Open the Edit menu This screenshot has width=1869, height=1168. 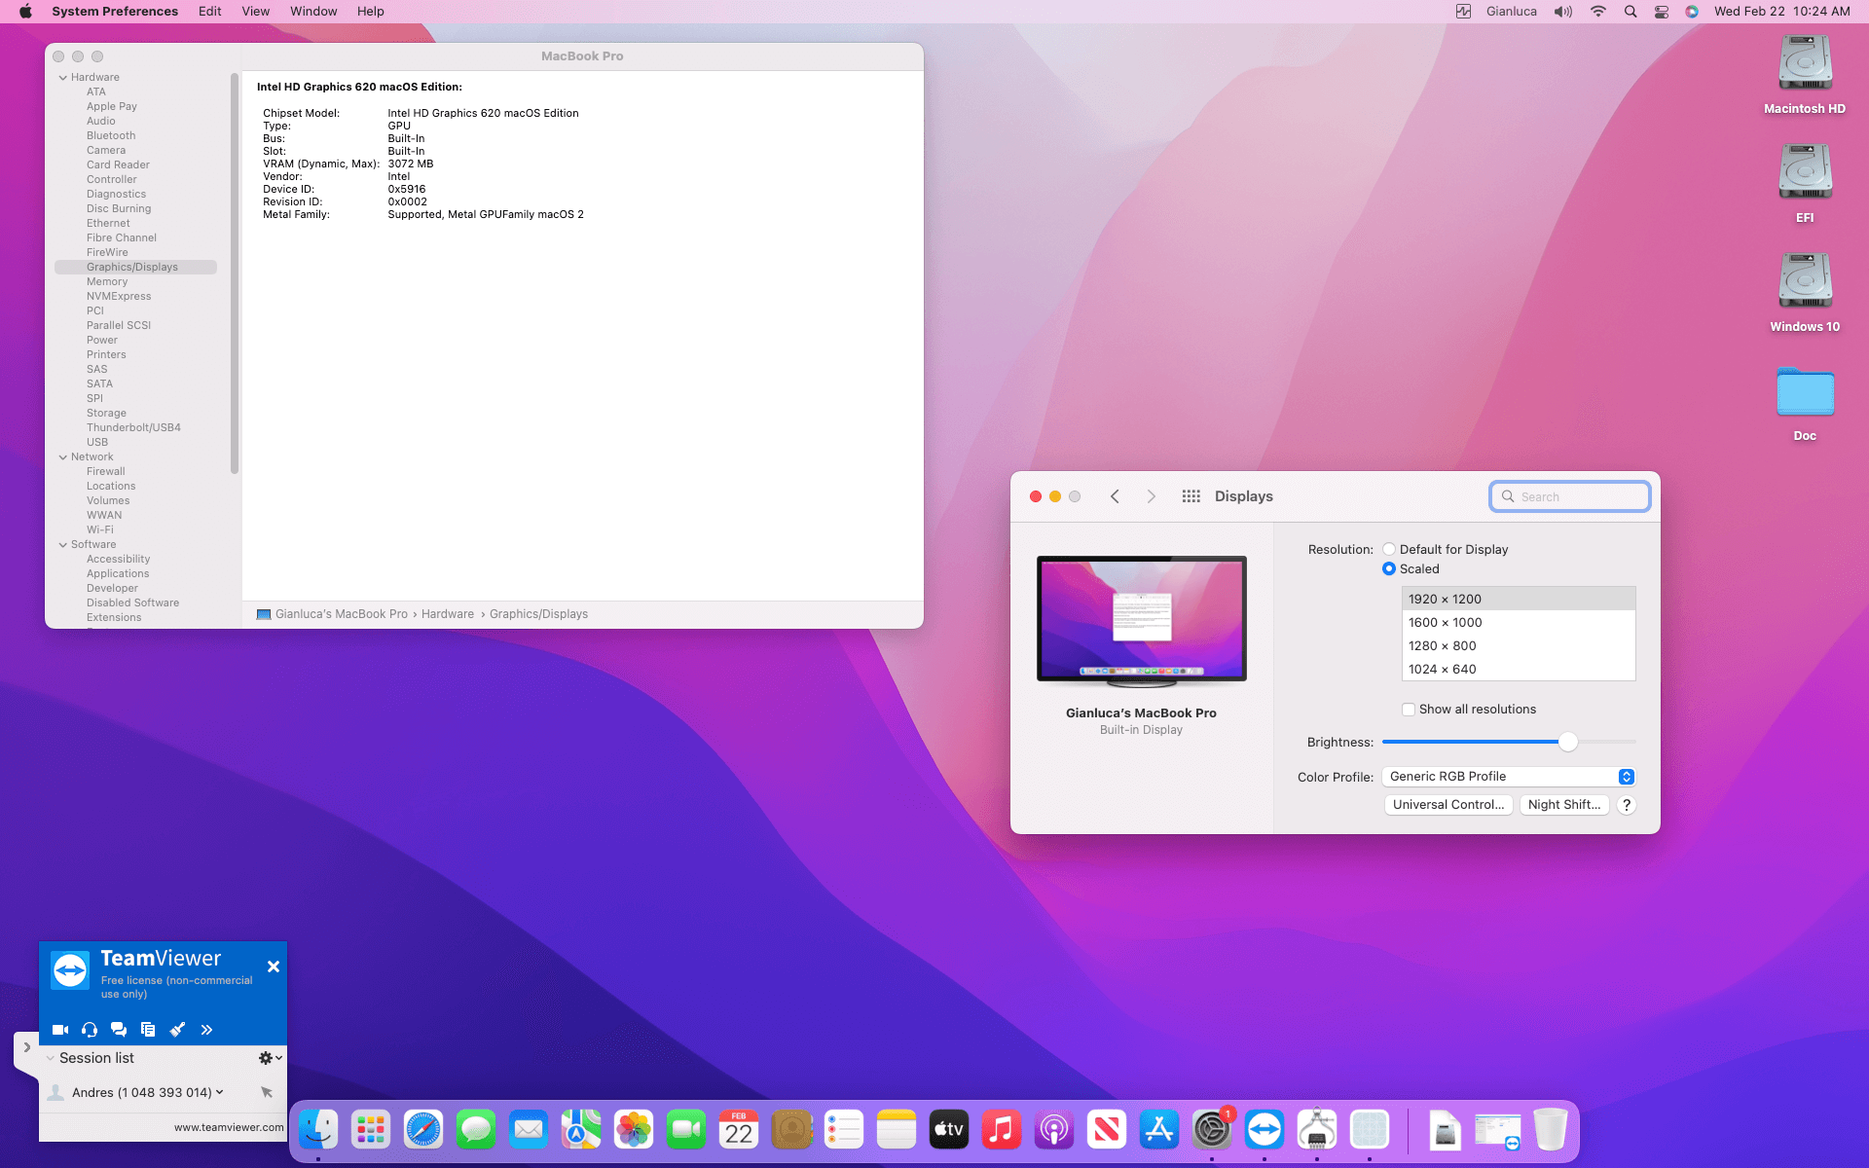pyautogui.click(x=209, y=12)
